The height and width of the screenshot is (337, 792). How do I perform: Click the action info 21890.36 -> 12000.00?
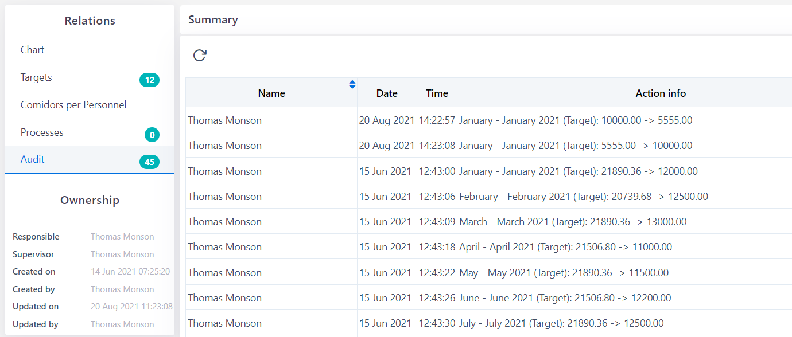pos(579,171)
